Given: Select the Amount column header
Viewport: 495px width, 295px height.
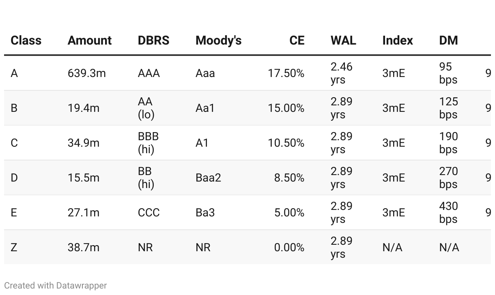Looking at the screenshot, I should [x=90, y=41].
